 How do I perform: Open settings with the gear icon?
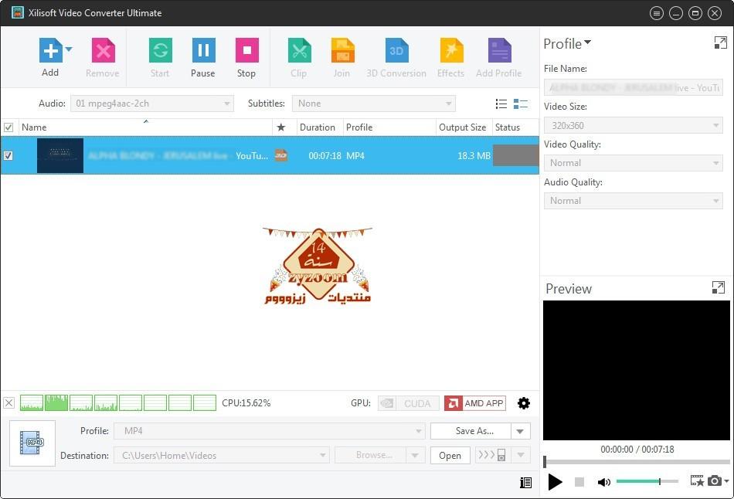[x=524, y=403]
